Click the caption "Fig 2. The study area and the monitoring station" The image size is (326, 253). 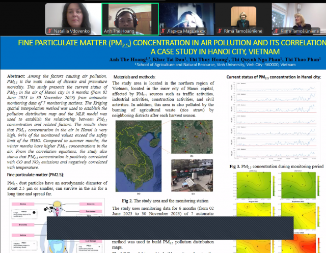tap(165, 201)
